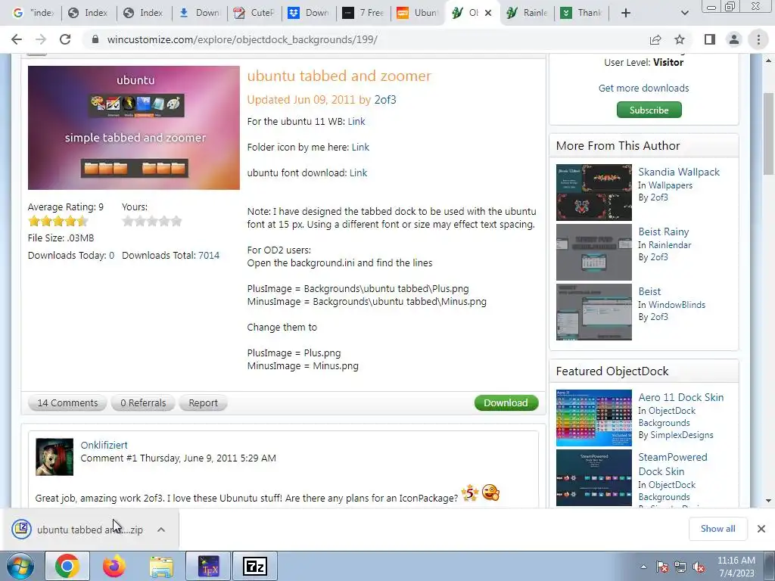Open the Rainlendar category link
Image resolution: width=775 pixels, height=581 pixels.
coord(670,245)
